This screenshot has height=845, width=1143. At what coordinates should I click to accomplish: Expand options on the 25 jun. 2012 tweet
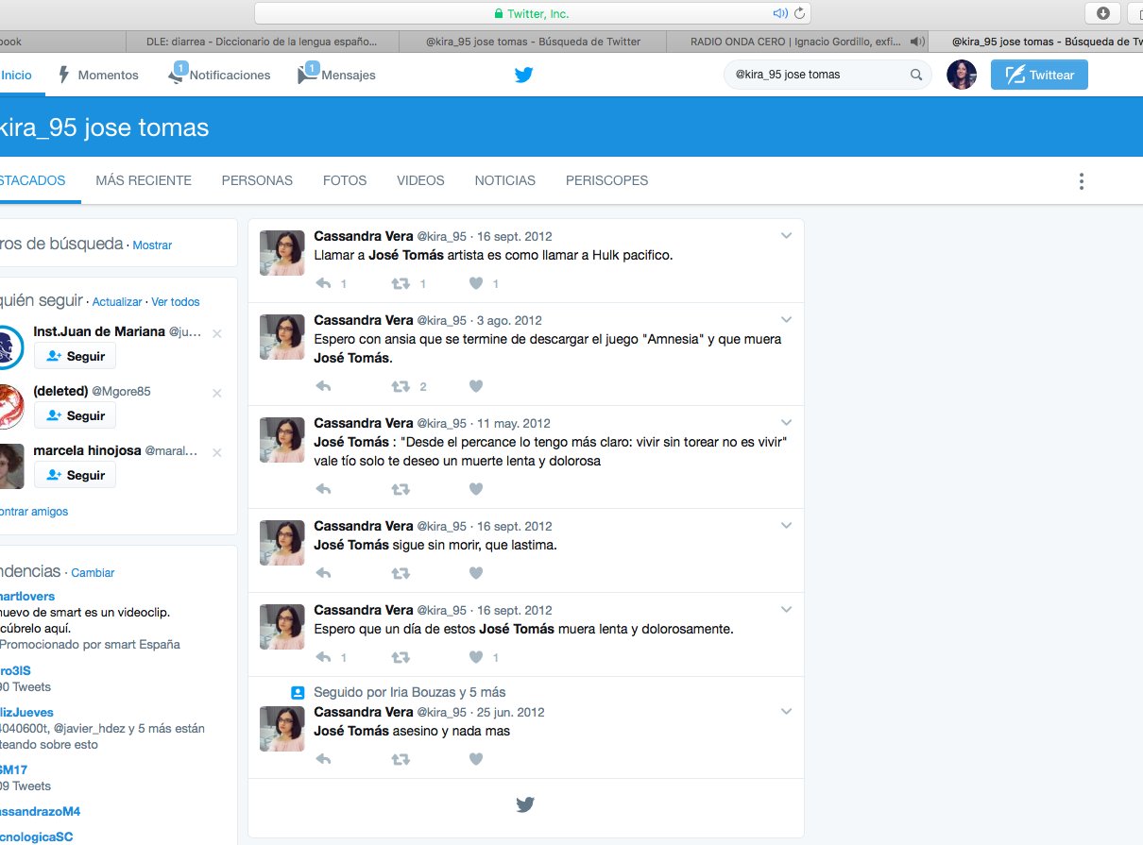tap(786, 712)
